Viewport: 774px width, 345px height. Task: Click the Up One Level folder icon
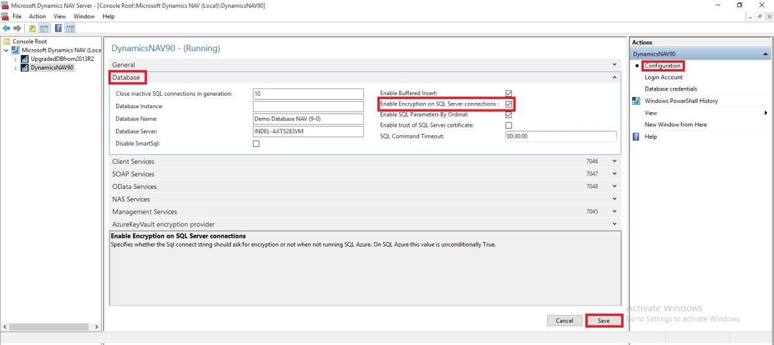point(32,28)
